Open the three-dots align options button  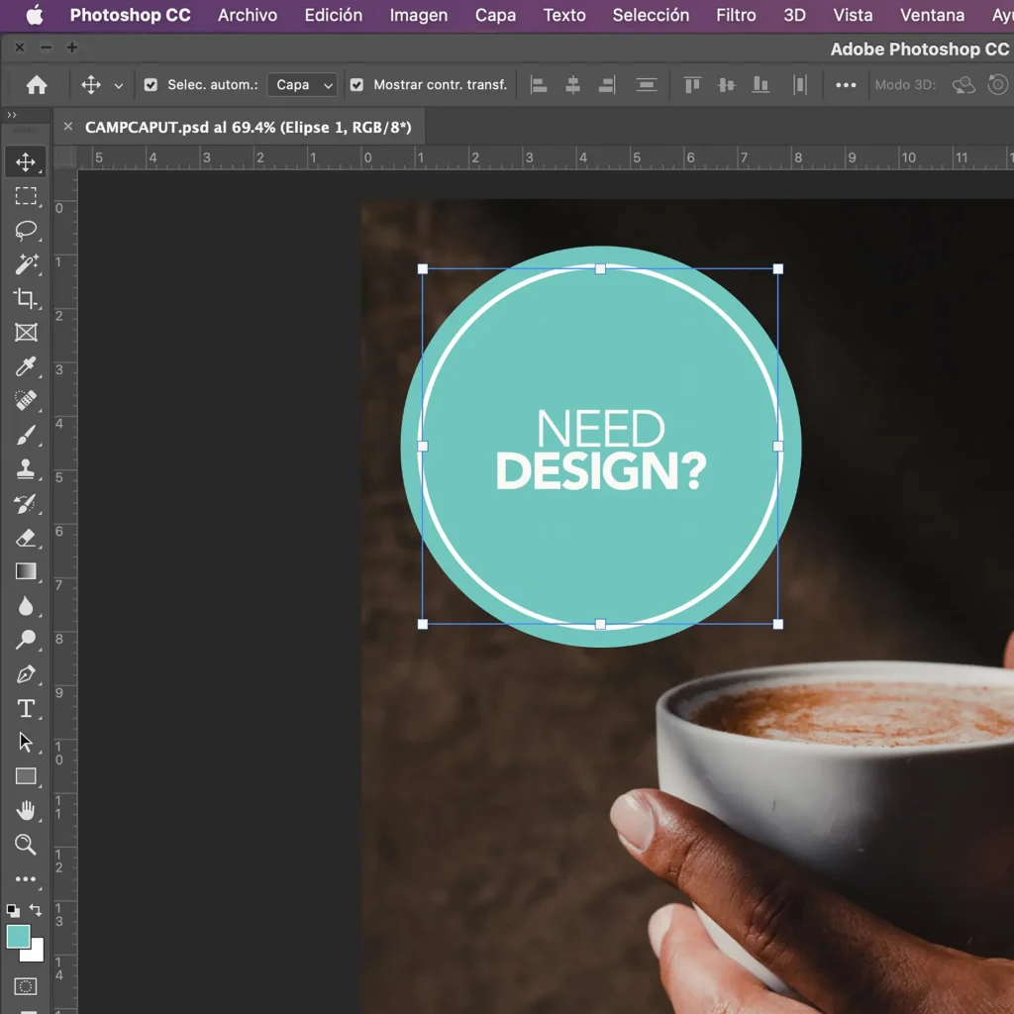click(x=846, y=85)
